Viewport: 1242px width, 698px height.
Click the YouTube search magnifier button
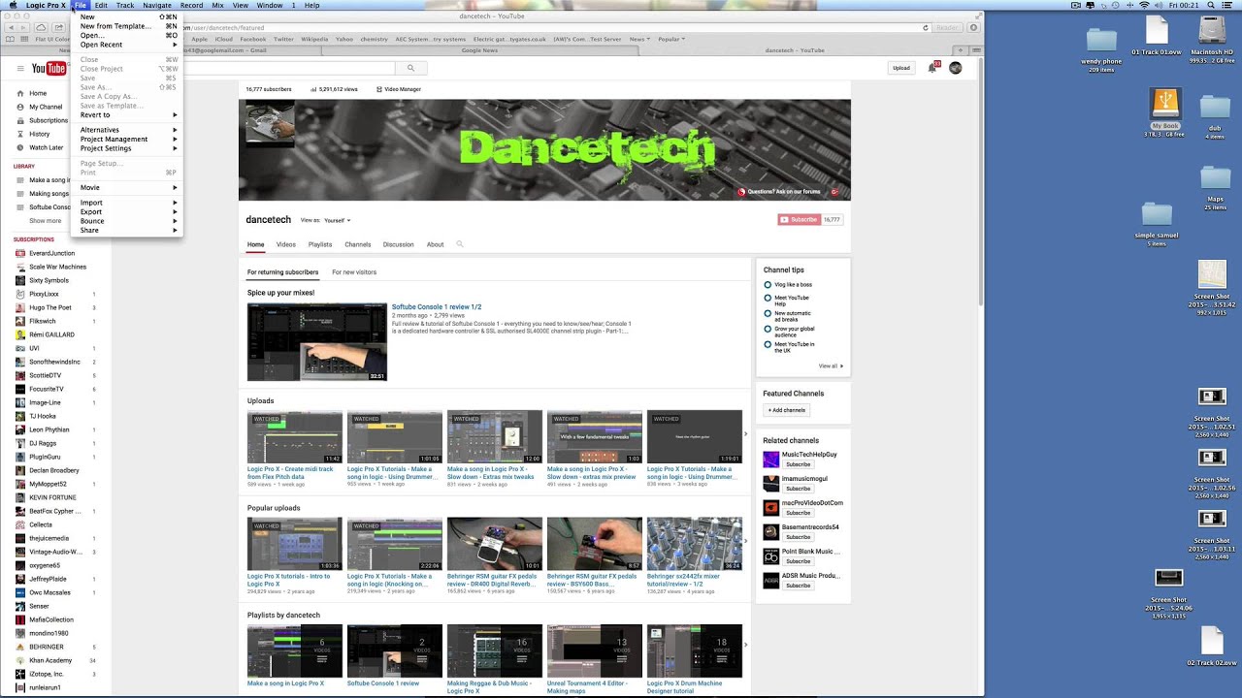(x=410, y=68)
